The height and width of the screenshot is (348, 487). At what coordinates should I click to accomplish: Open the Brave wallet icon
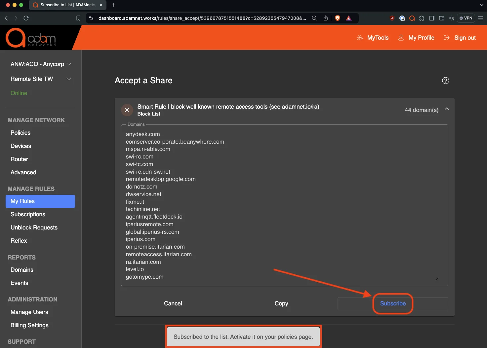[x=441, y=18]
